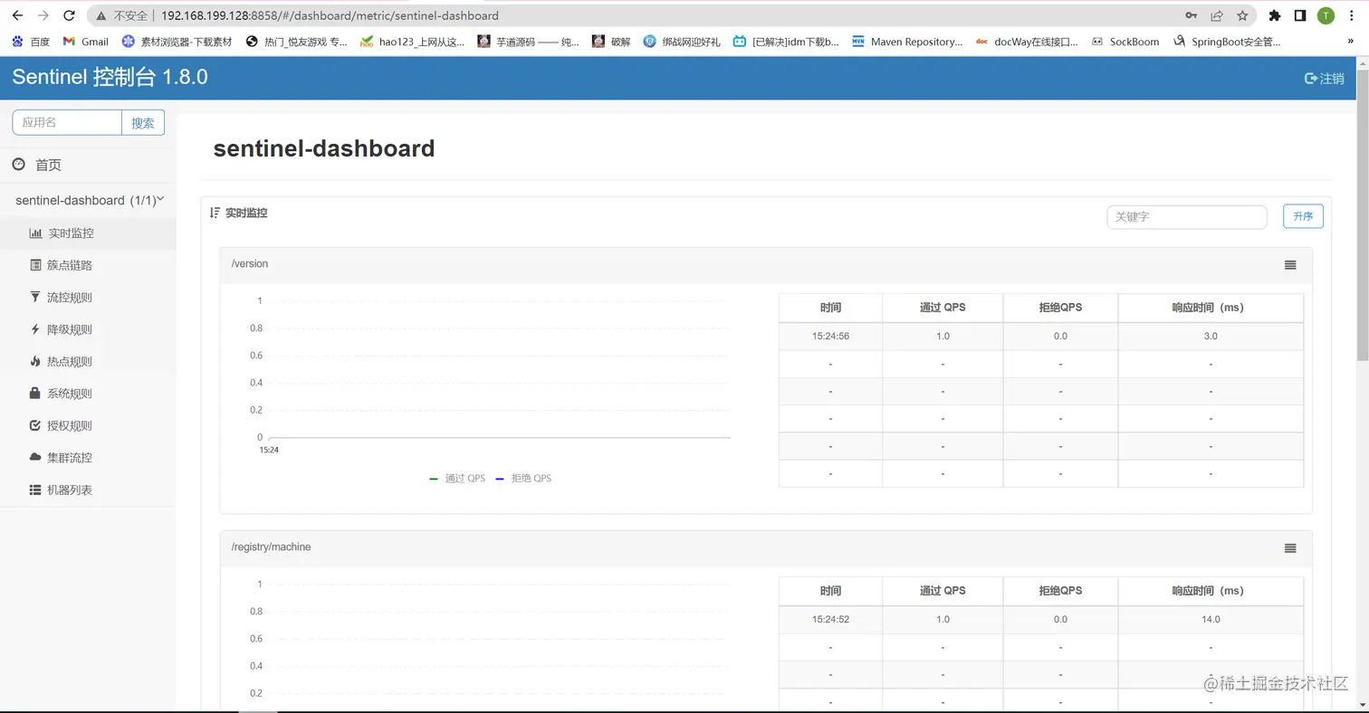Image resolution: width=1369 pixels, height=713 pixels.
Task: Click sentinel-dashboard page heading
Action: pos(324,148)
